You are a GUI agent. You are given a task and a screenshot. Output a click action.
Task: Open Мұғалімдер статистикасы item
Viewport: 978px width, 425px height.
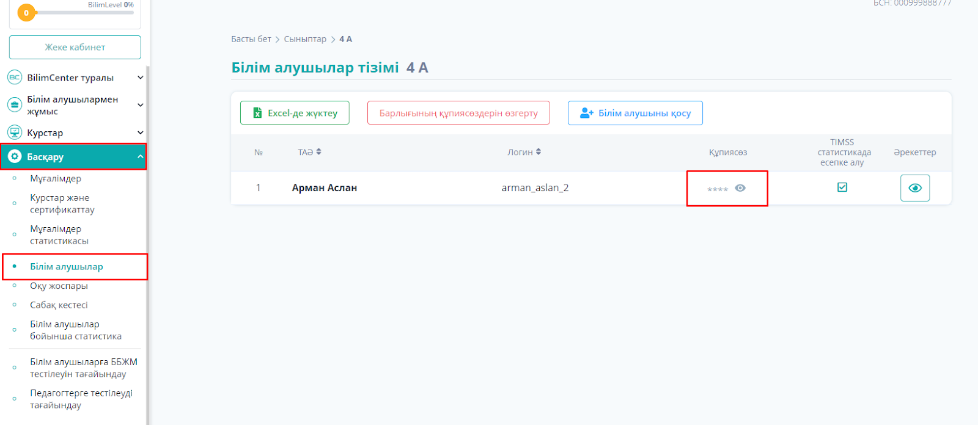coord(59,234)
